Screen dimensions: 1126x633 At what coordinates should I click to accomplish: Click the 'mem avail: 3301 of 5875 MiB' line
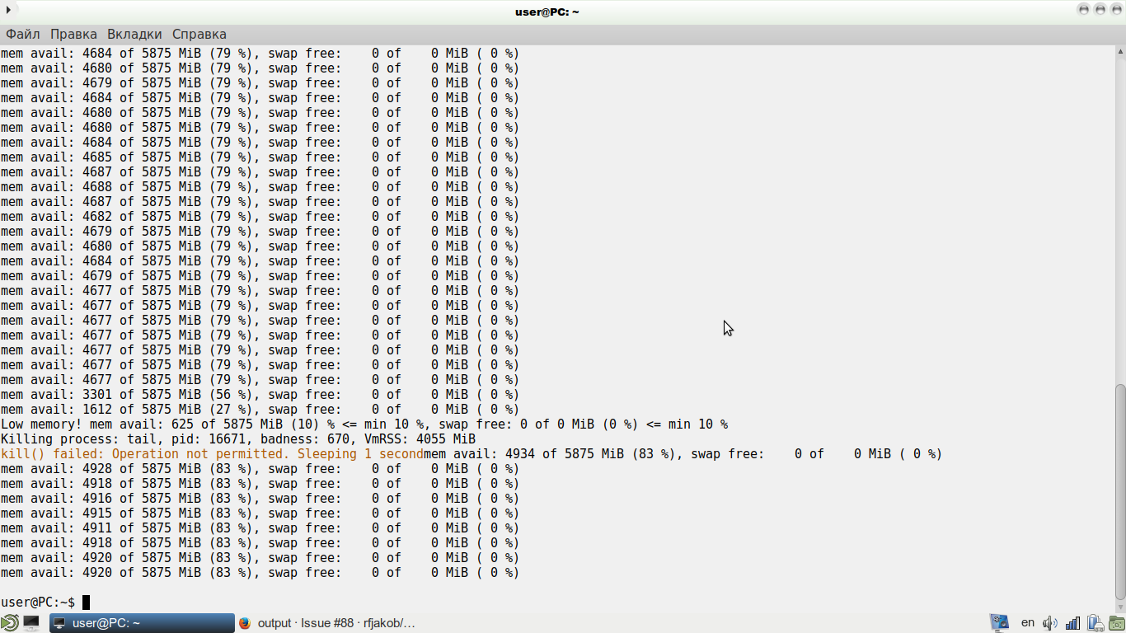click(x=260, y=395)
